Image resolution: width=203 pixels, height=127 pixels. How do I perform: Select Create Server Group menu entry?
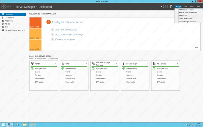click(189, 18)
